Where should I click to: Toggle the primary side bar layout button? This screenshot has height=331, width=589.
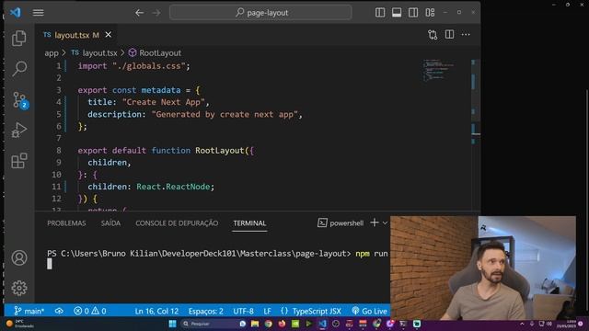tap(380, 12)
